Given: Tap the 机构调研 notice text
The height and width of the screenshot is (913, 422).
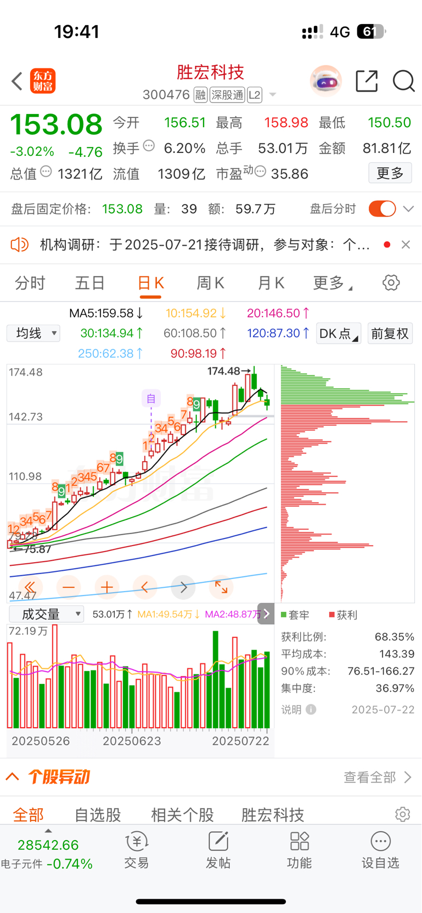Looking at the screenshot, I should tap(205, 245).
